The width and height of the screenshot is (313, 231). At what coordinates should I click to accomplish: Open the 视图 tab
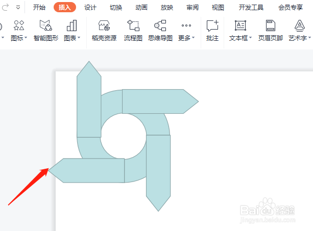coord(218,8)
